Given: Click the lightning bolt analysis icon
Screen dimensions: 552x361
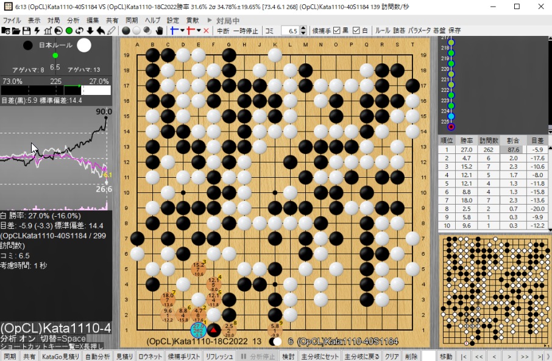Looking at the screenshot, I should point(37,30).
